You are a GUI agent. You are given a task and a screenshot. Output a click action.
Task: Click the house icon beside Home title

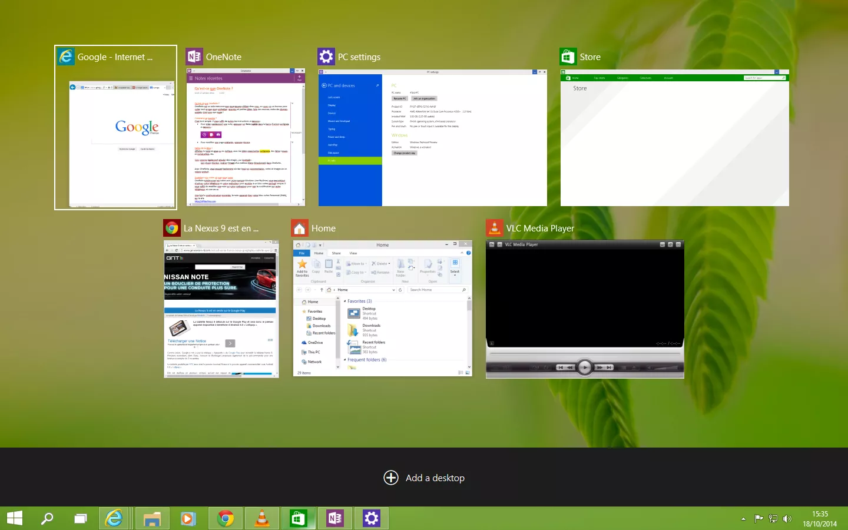(x=300, y=228)
